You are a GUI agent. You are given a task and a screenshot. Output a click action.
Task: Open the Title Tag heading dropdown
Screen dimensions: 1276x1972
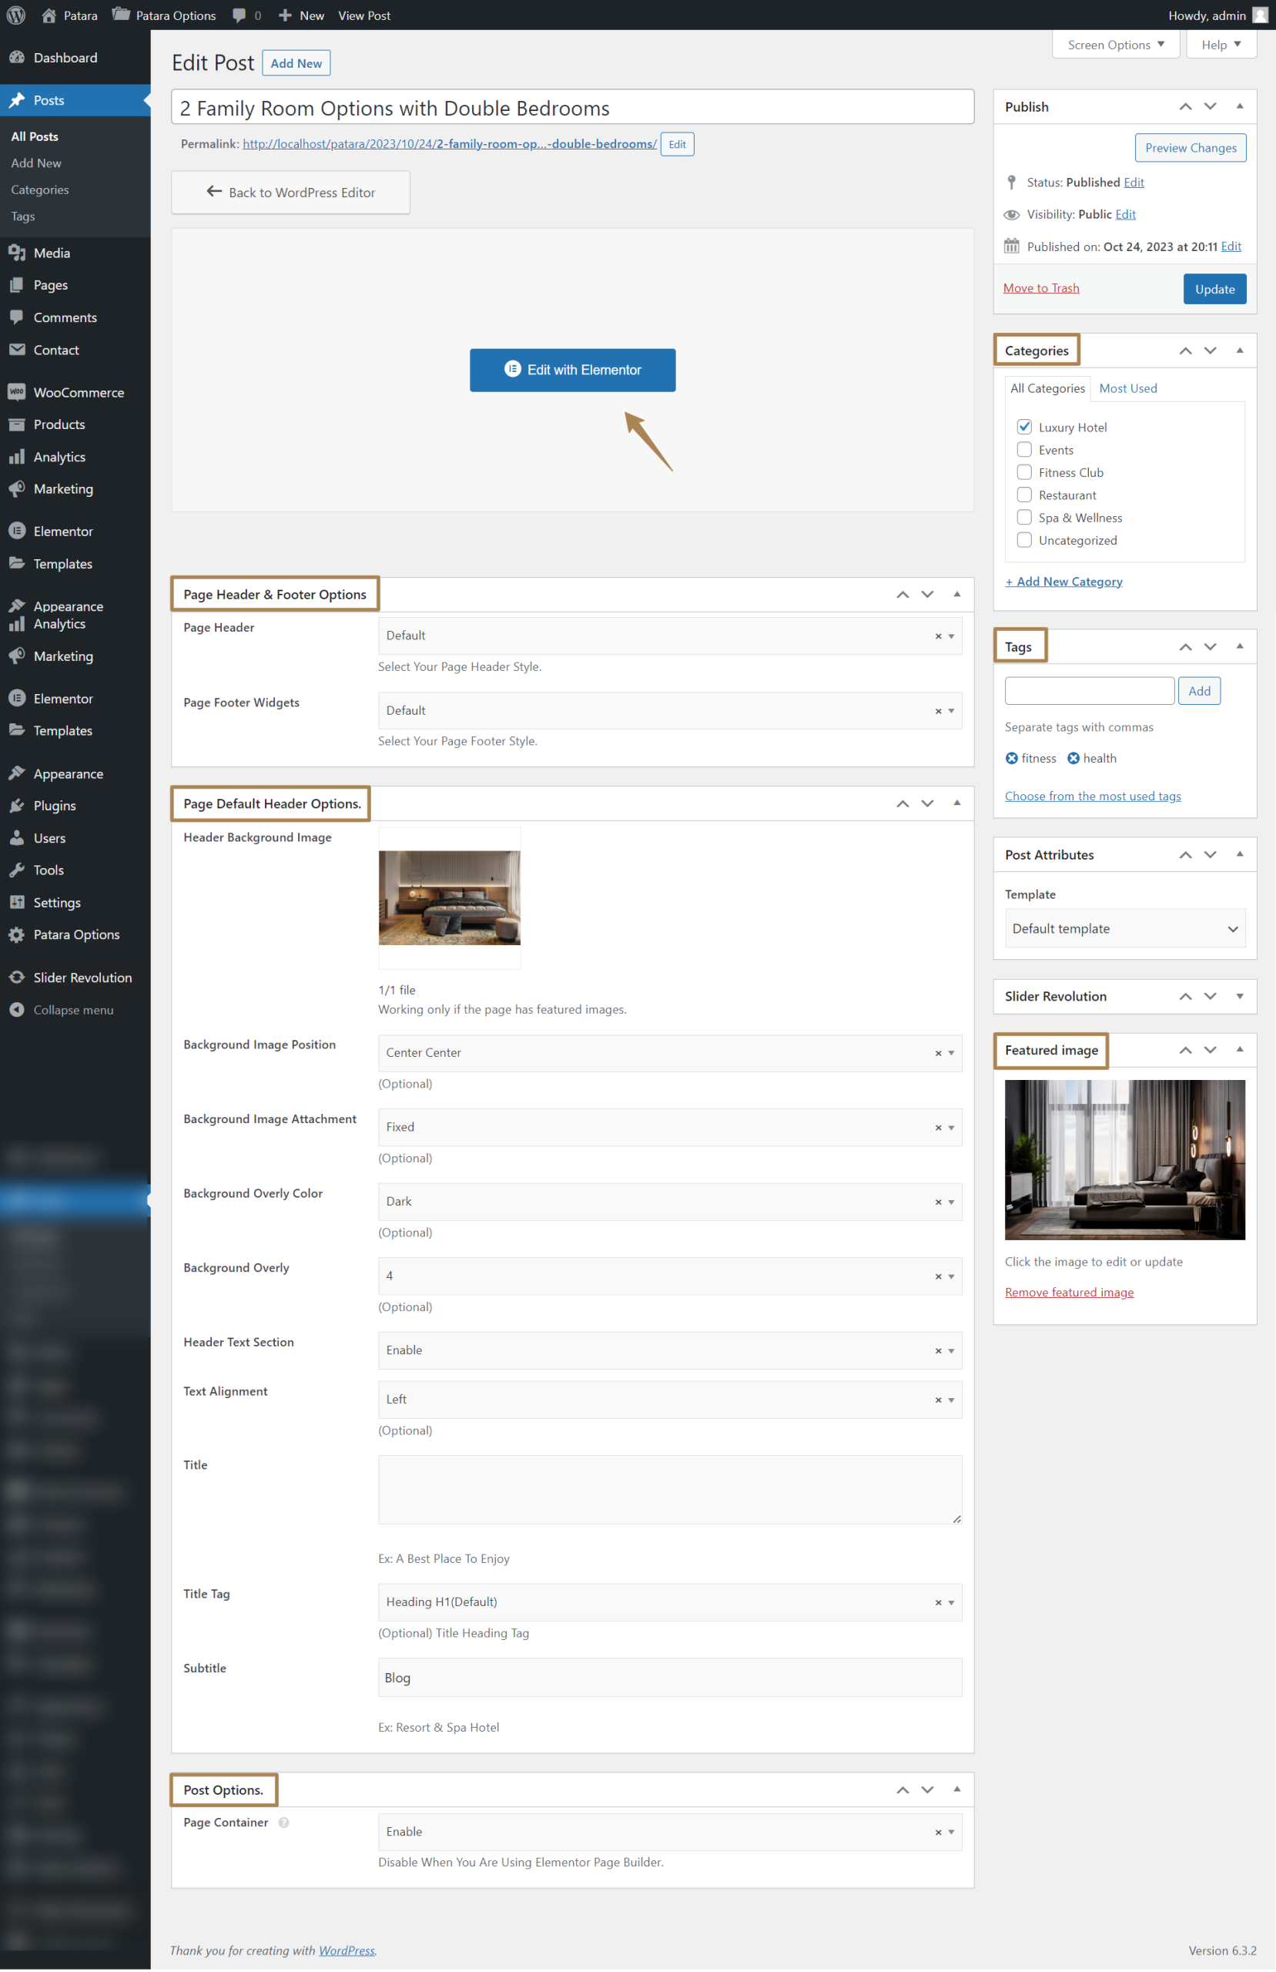click(x=669, y=1602)
